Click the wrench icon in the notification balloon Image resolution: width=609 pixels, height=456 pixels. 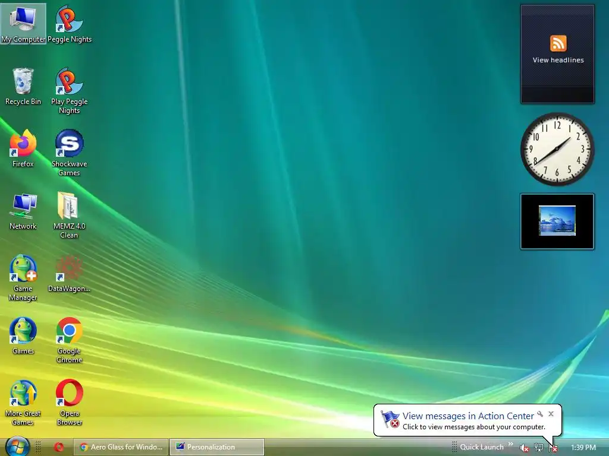click(540, 414)
